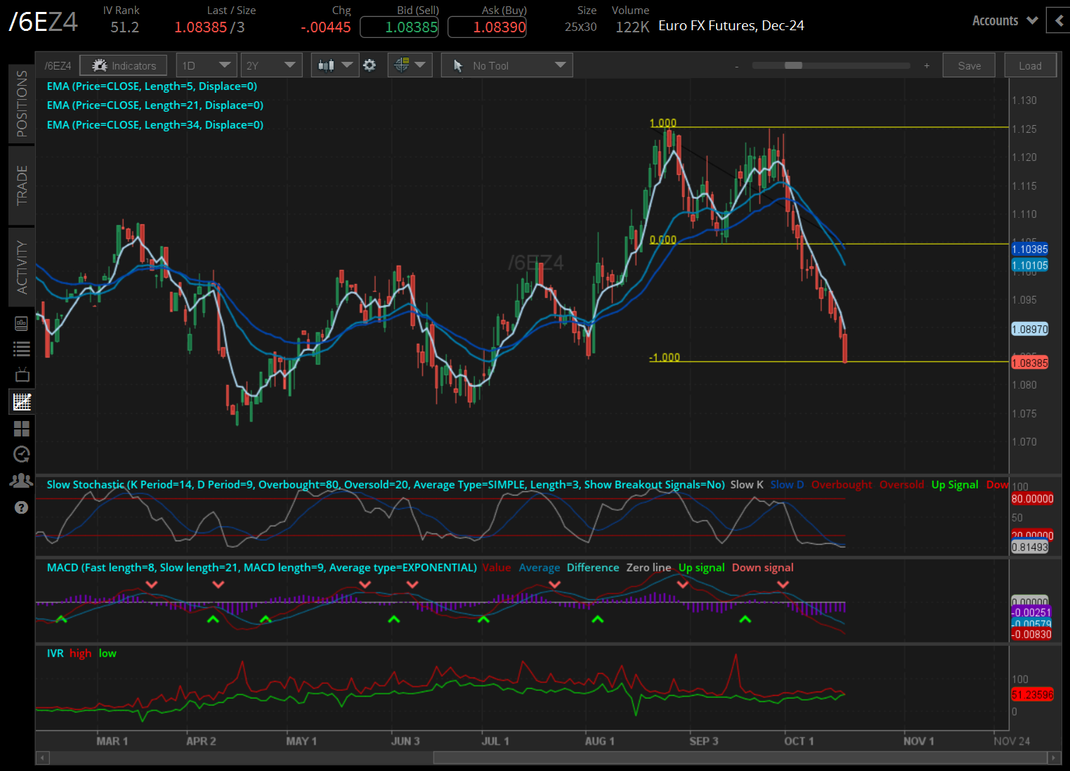Open the No Tool drawing tool dropdown
The height and width of the screenshot is (771, 1070).
pos(507,65)
